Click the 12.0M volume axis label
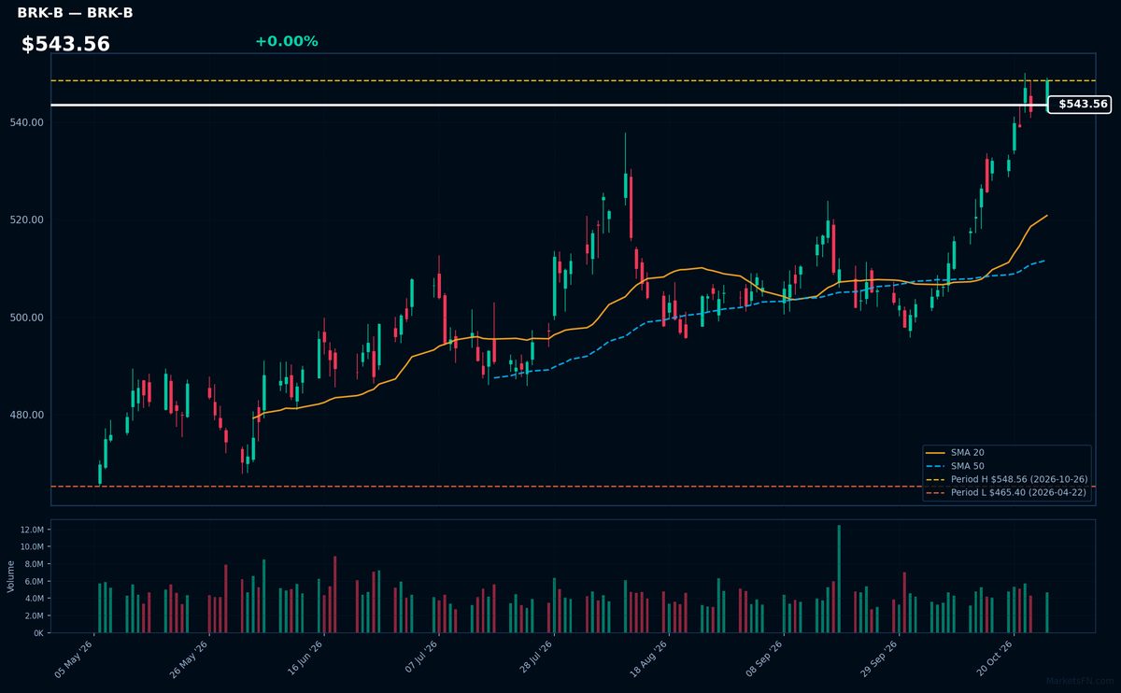 click(x=33, y=530)
